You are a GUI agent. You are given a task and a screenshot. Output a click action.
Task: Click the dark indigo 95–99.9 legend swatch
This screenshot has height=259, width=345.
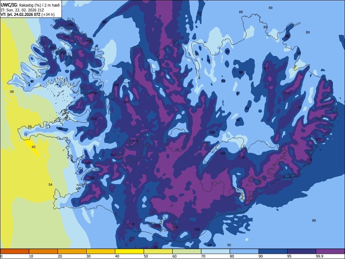302,251
